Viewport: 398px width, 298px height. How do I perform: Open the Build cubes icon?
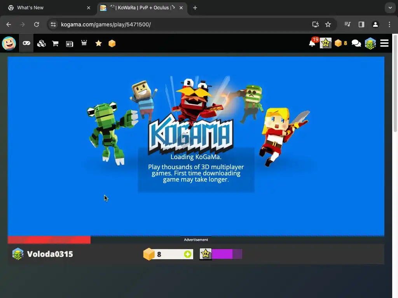pos(41,43)
